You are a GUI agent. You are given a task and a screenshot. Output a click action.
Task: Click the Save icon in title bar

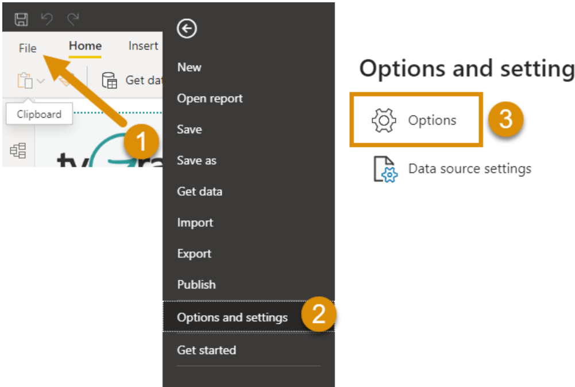point(21,19)
